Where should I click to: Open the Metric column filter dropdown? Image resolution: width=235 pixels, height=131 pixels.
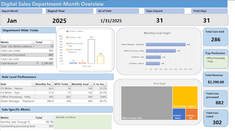click(33, 43)
